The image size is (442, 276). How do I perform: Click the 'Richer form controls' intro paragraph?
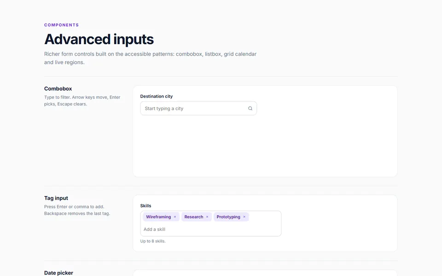click(x=150, y=58)
